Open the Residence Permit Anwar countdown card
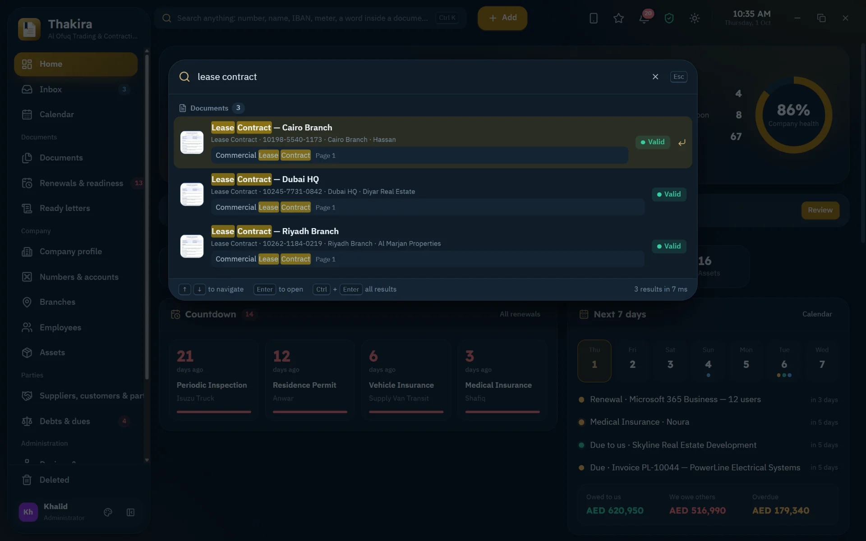 (x=310, y=380)
